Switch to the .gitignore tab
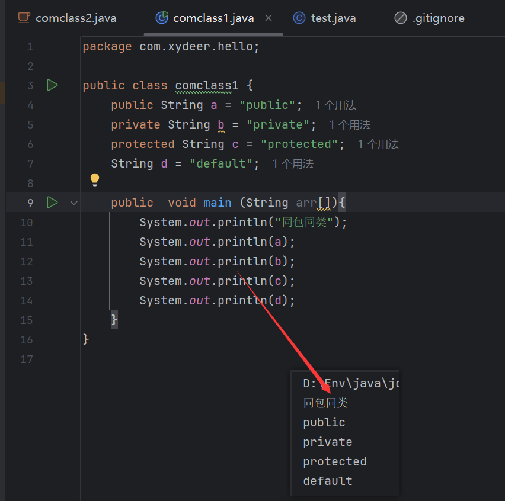Image resolution: width=505 pixels, height=501 pixels. (439, 18)
